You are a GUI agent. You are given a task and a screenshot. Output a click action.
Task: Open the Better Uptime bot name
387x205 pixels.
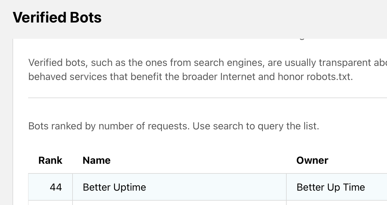click(114, 187)
